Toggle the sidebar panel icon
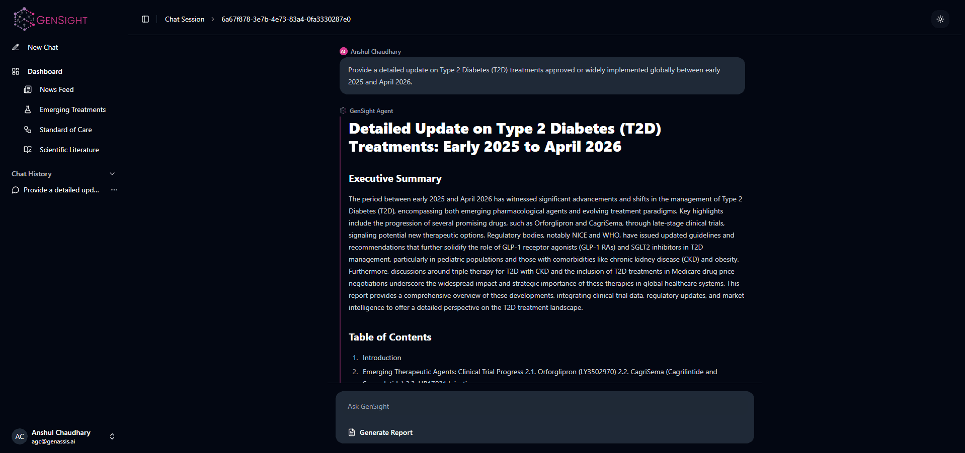The image size is (965, 453). click(x=145, y=19)
